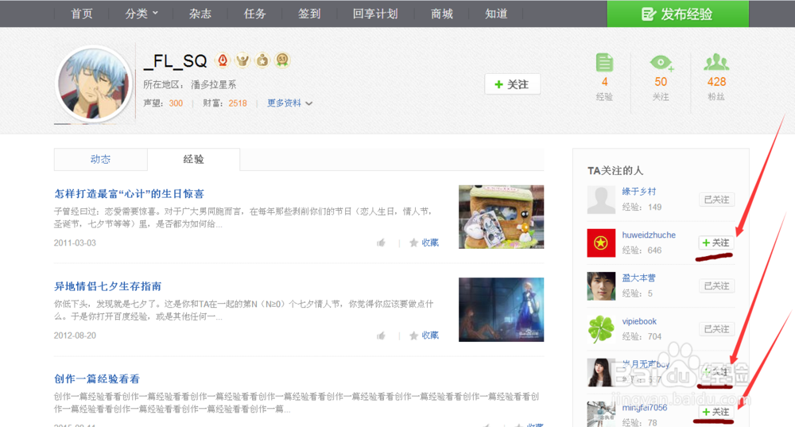Toggle the 已关注 button for vipiebook
This screenshot has height=427, width=795.
716,329
